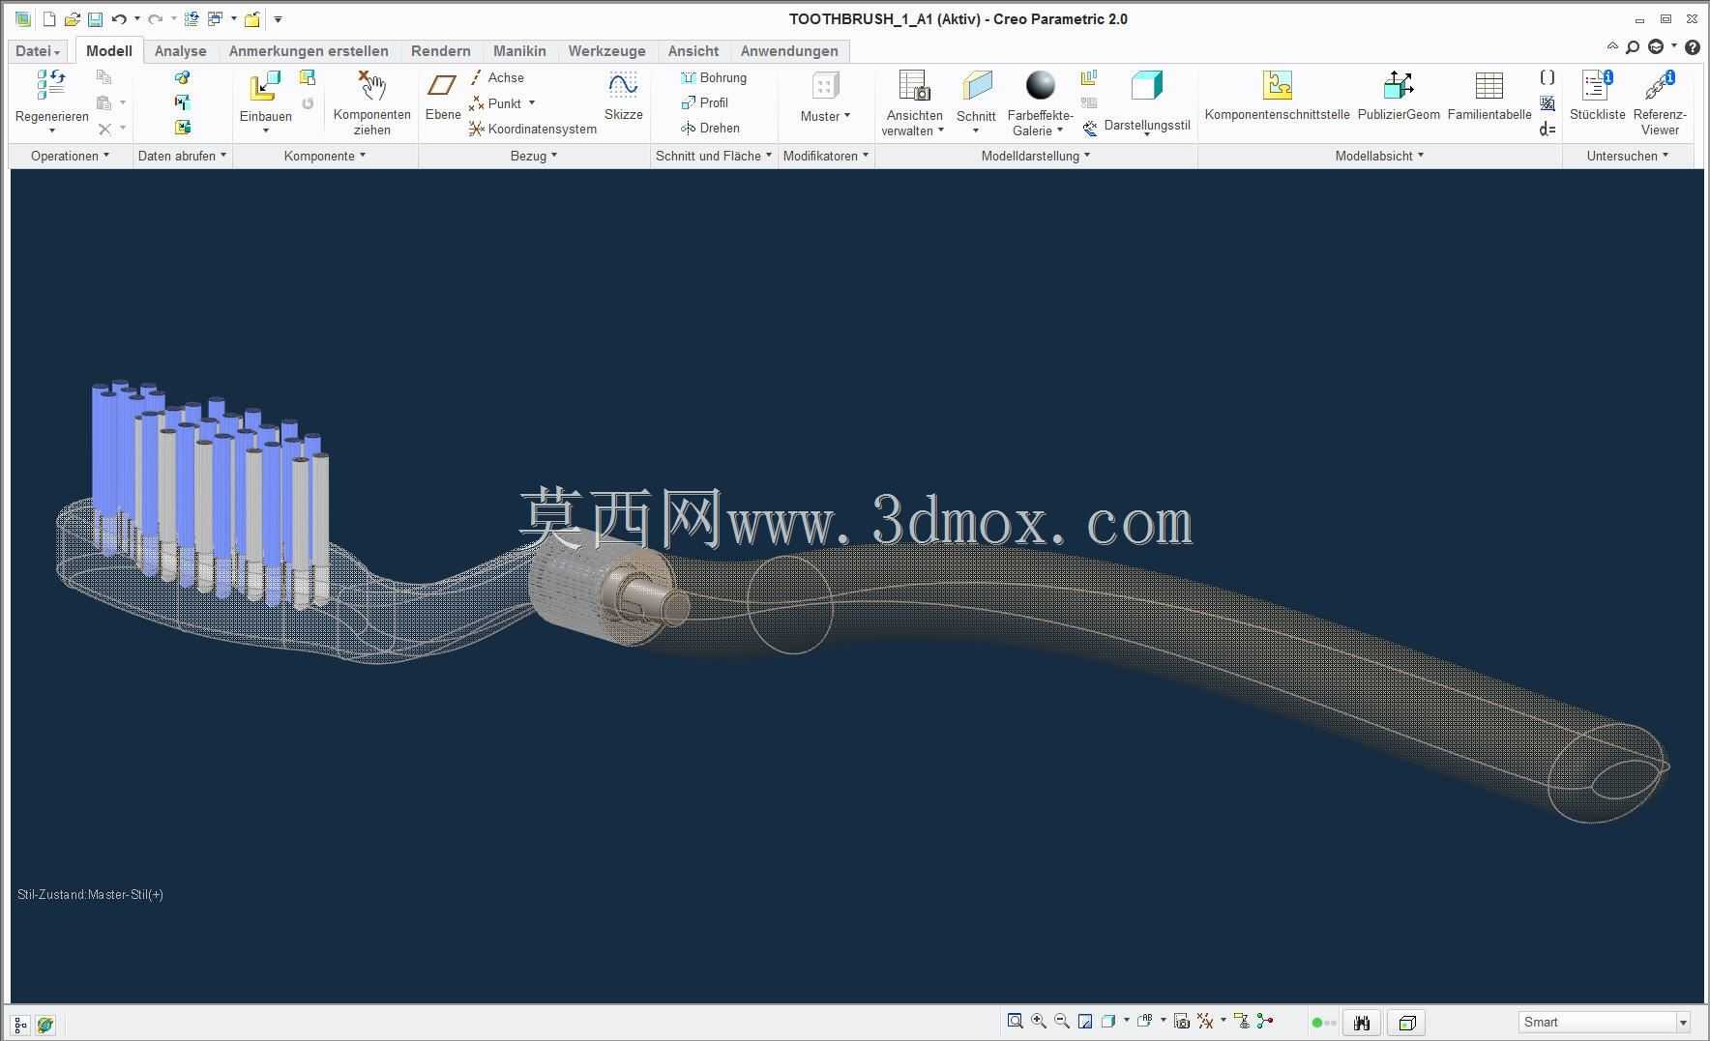Create a new file from quick access toolbar
This screenshot has height=1041, width=1710.
(x=49, y=19)
